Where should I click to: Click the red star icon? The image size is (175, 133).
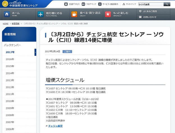point(108,14)
